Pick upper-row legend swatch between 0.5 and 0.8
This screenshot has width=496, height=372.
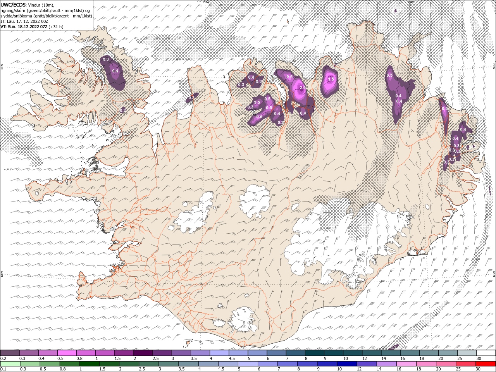(x=67, y=353)
